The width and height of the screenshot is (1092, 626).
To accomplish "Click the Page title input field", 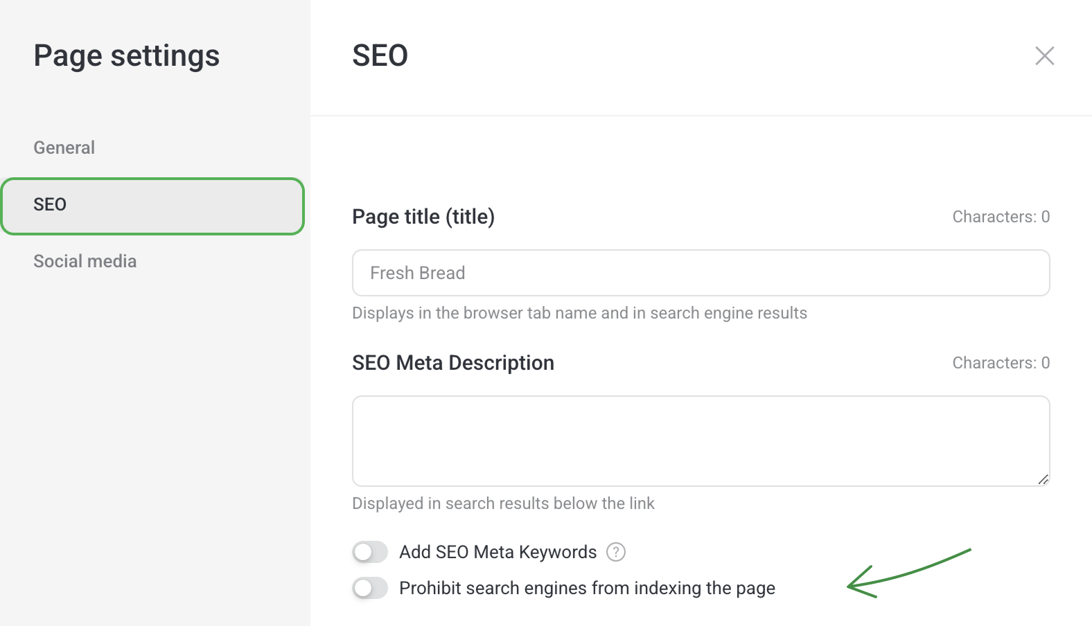I will [701, 273].
